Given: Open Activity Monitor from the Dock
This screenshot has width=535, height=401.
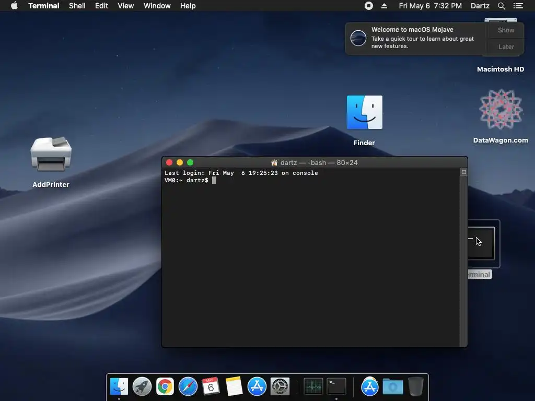Looking at the screenshot, I should point(313,387).
